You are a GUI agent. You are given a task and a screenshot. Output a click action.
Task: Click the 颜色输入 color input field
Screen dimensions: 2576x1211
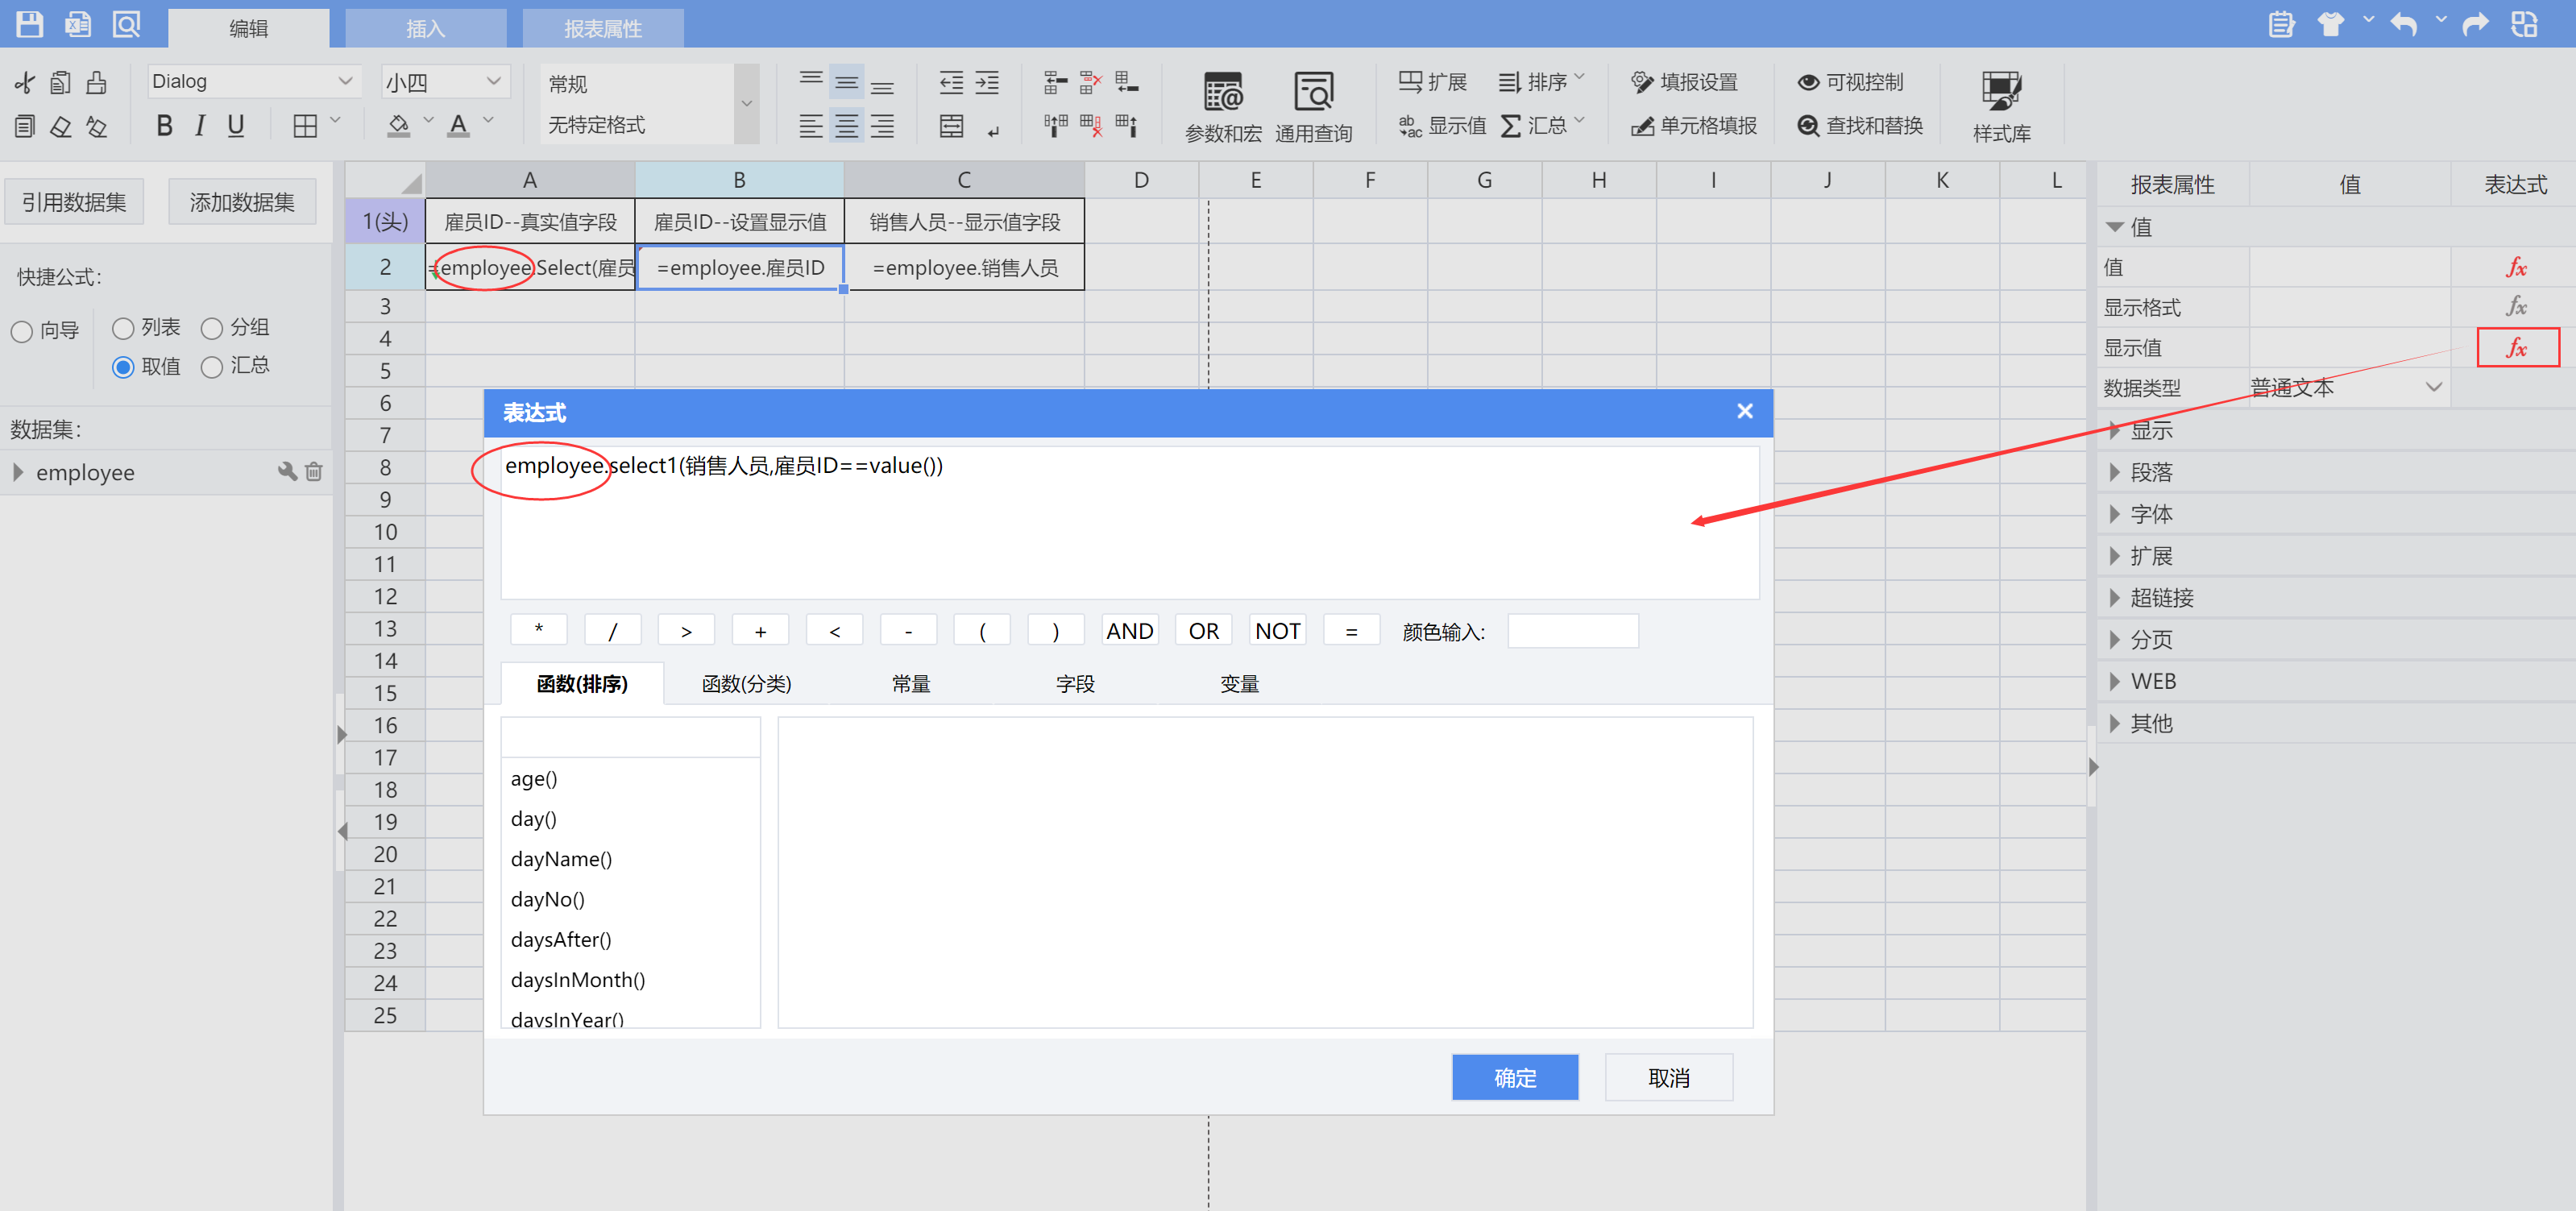click(x=1572, y=632)
